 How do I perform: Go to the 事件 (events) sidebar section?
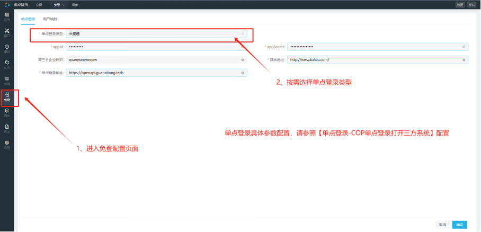click(x=7, y=49)
